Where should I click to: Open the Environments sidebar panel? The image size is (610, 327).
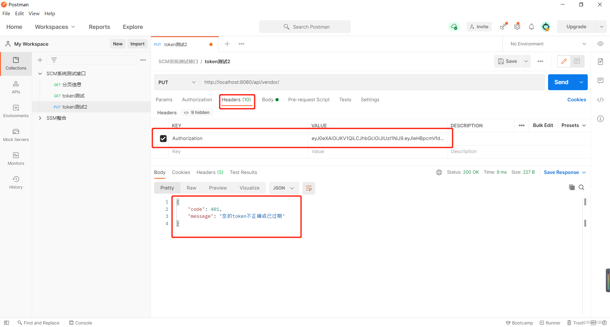coord(16,111)
